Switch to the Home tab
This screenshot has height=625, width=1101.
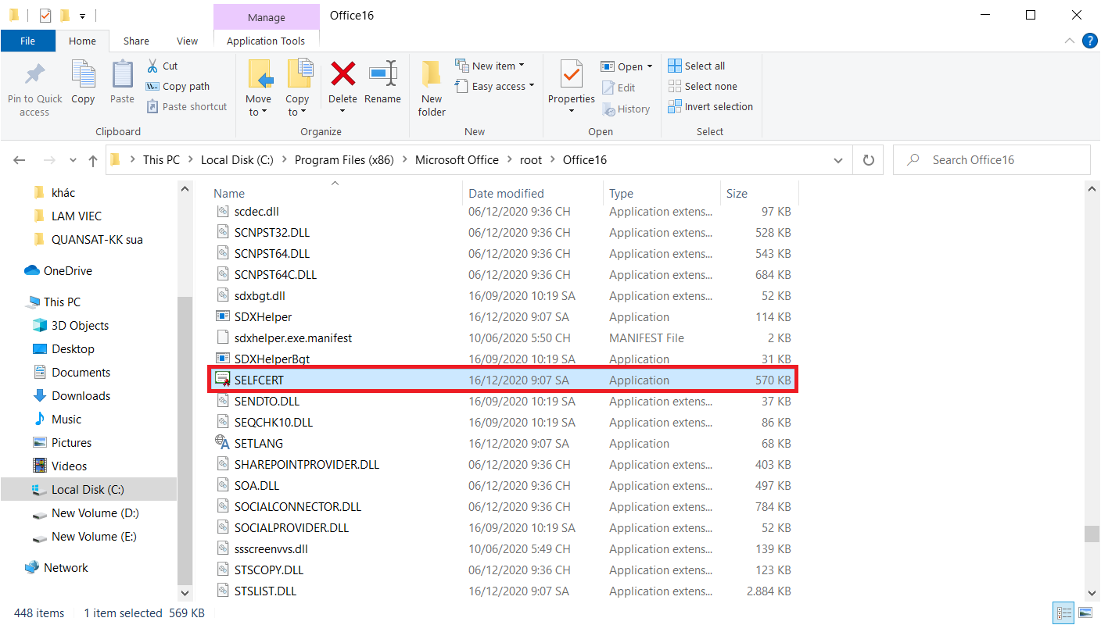coord(82,41)
